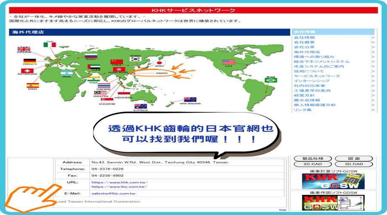Click the England flag on the map
The image size is (387, 215).
pos(23,49)
